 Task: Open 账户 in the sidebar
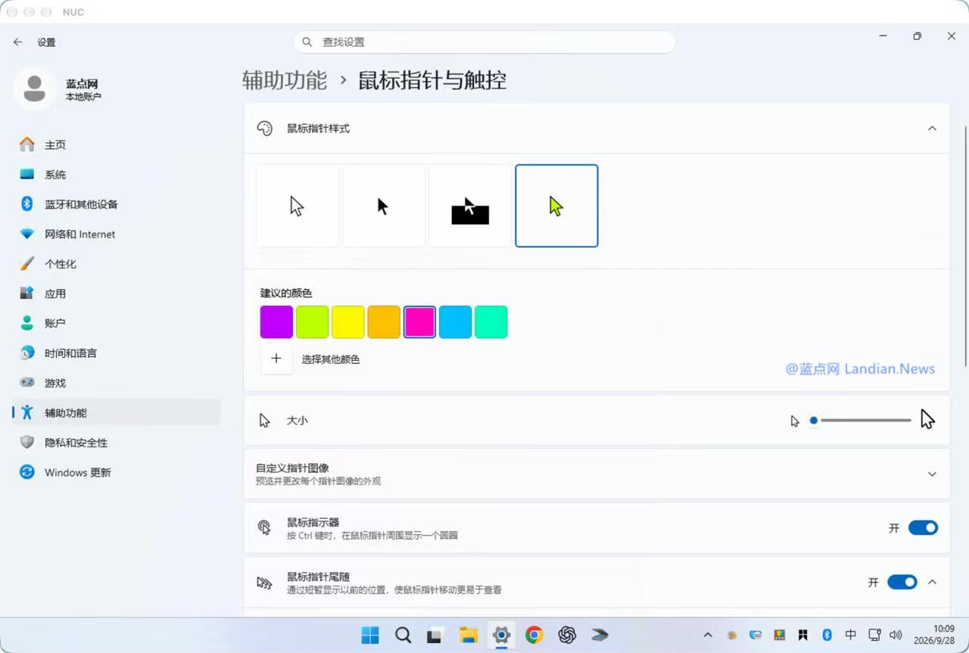pyautogui.click(x=117, y=323)
